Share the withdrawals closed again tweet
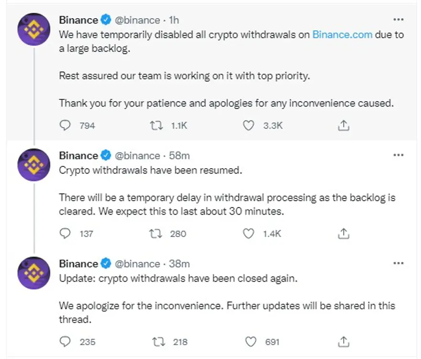The width and height of the screenshot is (421, 359). click(343, 341)
